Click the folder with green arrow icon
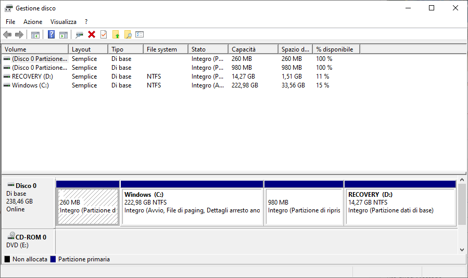 [x=116, y=35]
